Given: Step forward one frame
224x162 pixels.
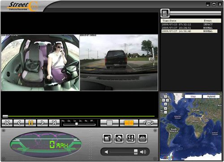Looking at the screenshot, I should point(43,123).
